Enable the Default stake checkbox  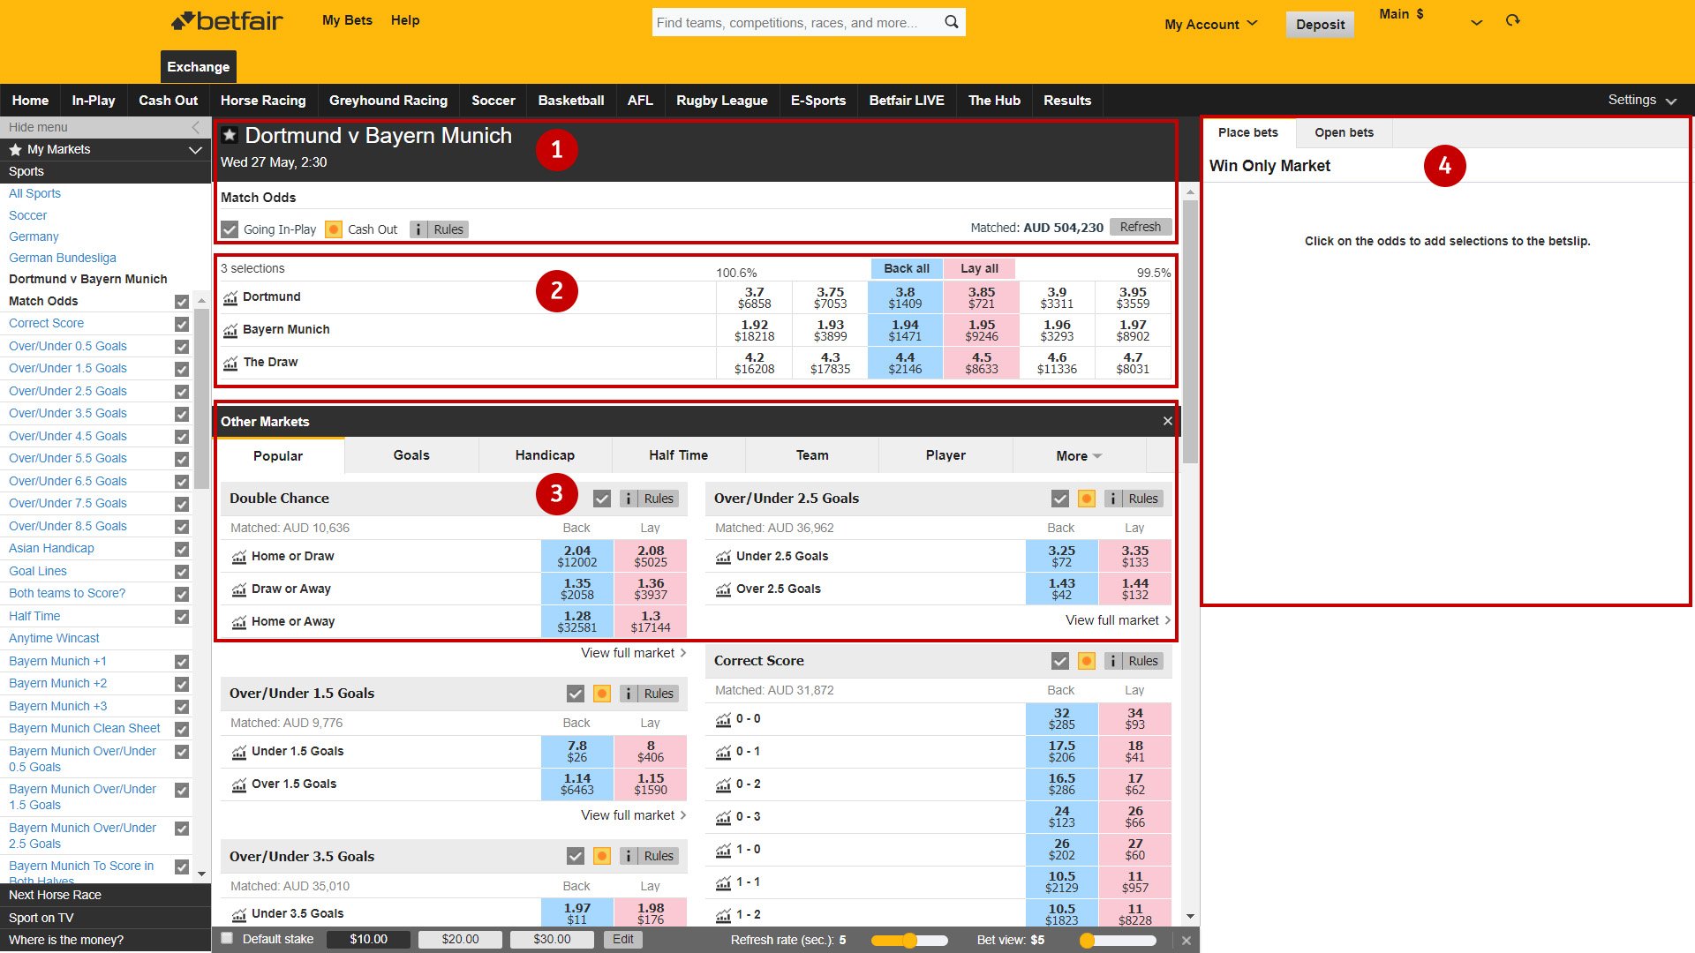227,939
